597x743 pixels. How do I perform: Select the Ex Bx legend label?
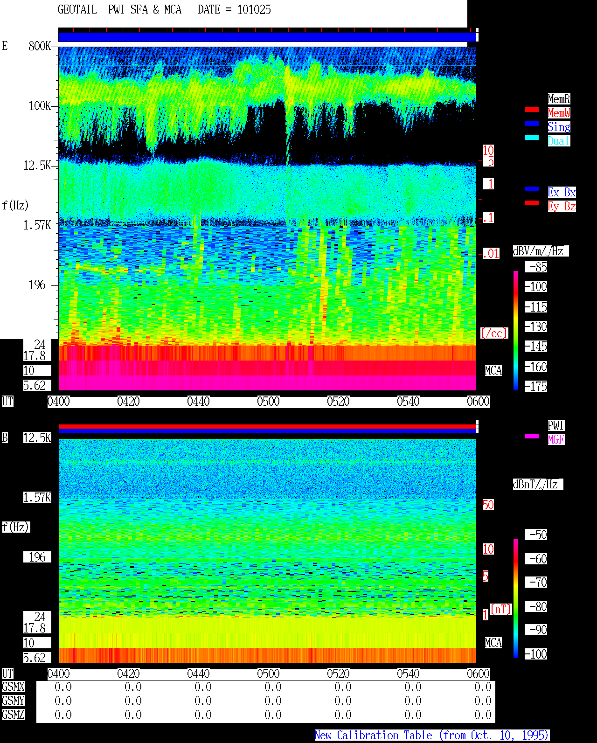[562, 192]
